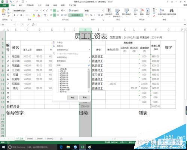Screen dimensions: 187x150
Task: Expand the formula bar chevron
Action: coord(185,24)
